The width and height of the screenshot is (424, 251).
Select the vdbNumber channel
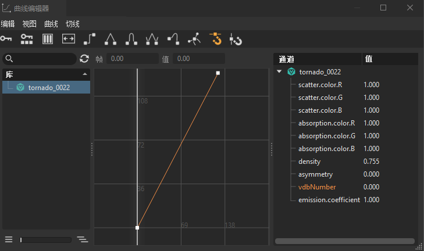tap(317, 187)
